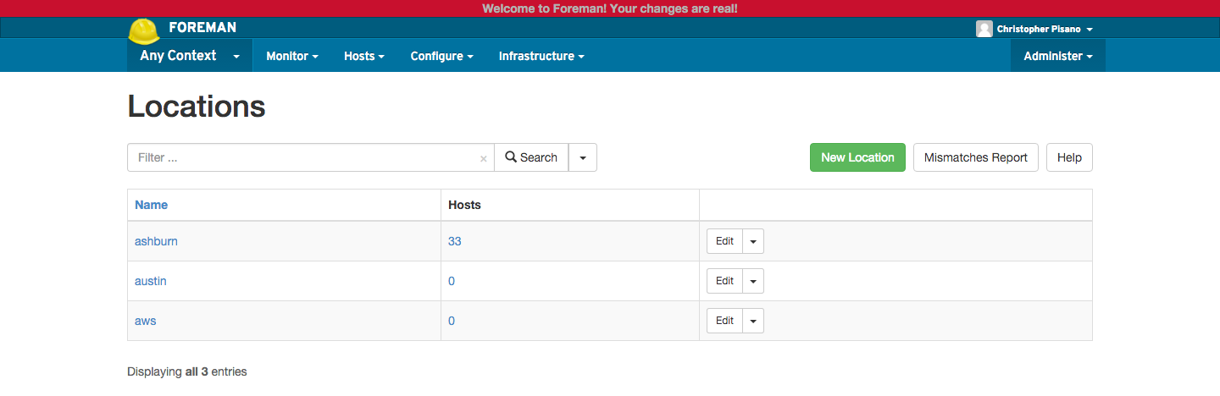Sort the table by Name column
Image resolution: width=1220 pixels, height=396 pixels.
[x=151, y=205]
